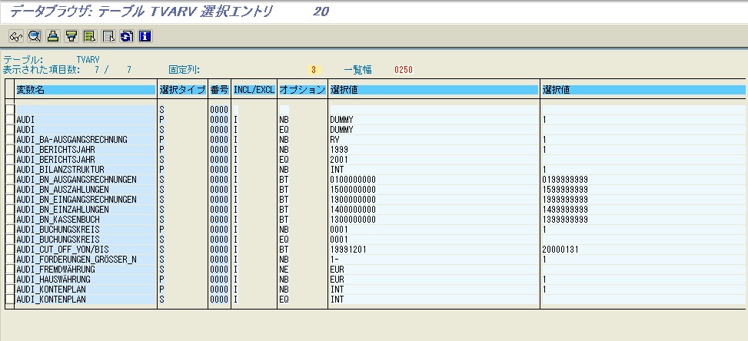748x341 pixels.
Task: Tick the AUDI_BA-AUSGANGSRECHNUNG row checkbox
Action: [9, 140]
